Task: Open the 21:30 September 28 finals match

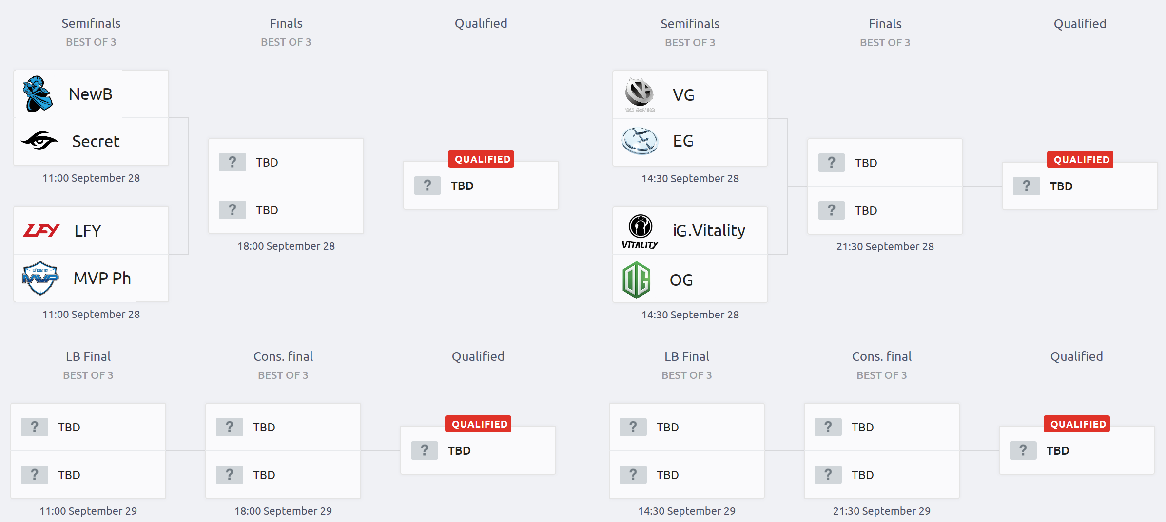Action: [x=885, y=186]
